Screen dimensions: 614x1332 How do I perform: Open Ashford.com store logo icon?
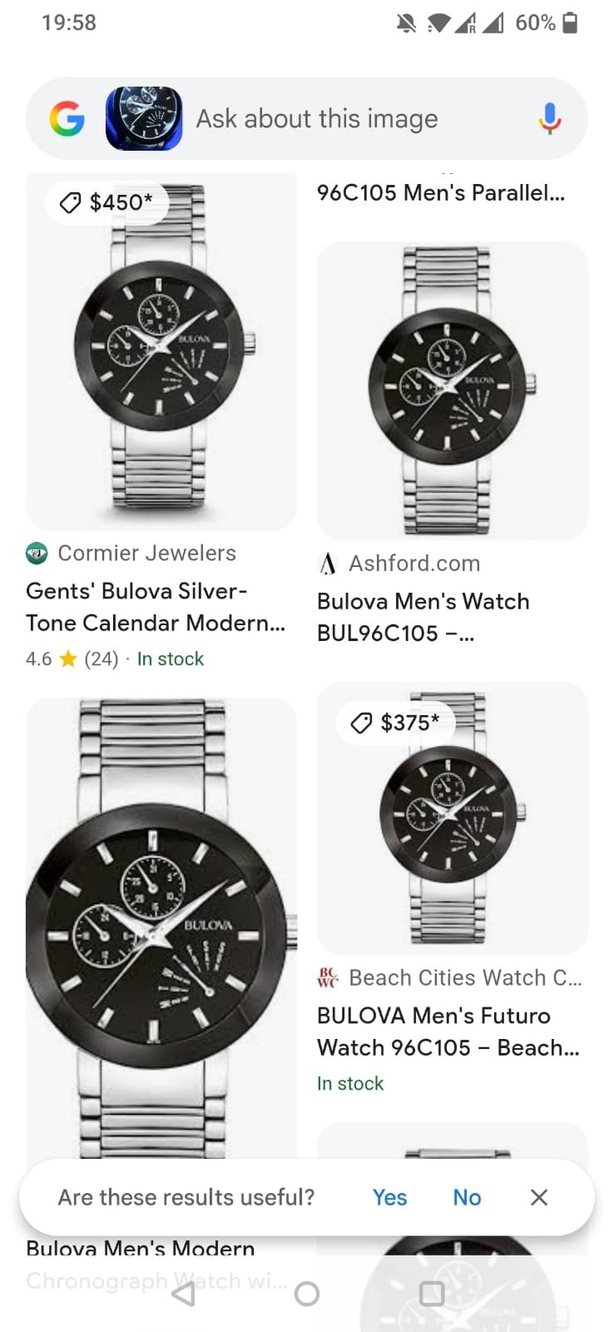(328, 564)
